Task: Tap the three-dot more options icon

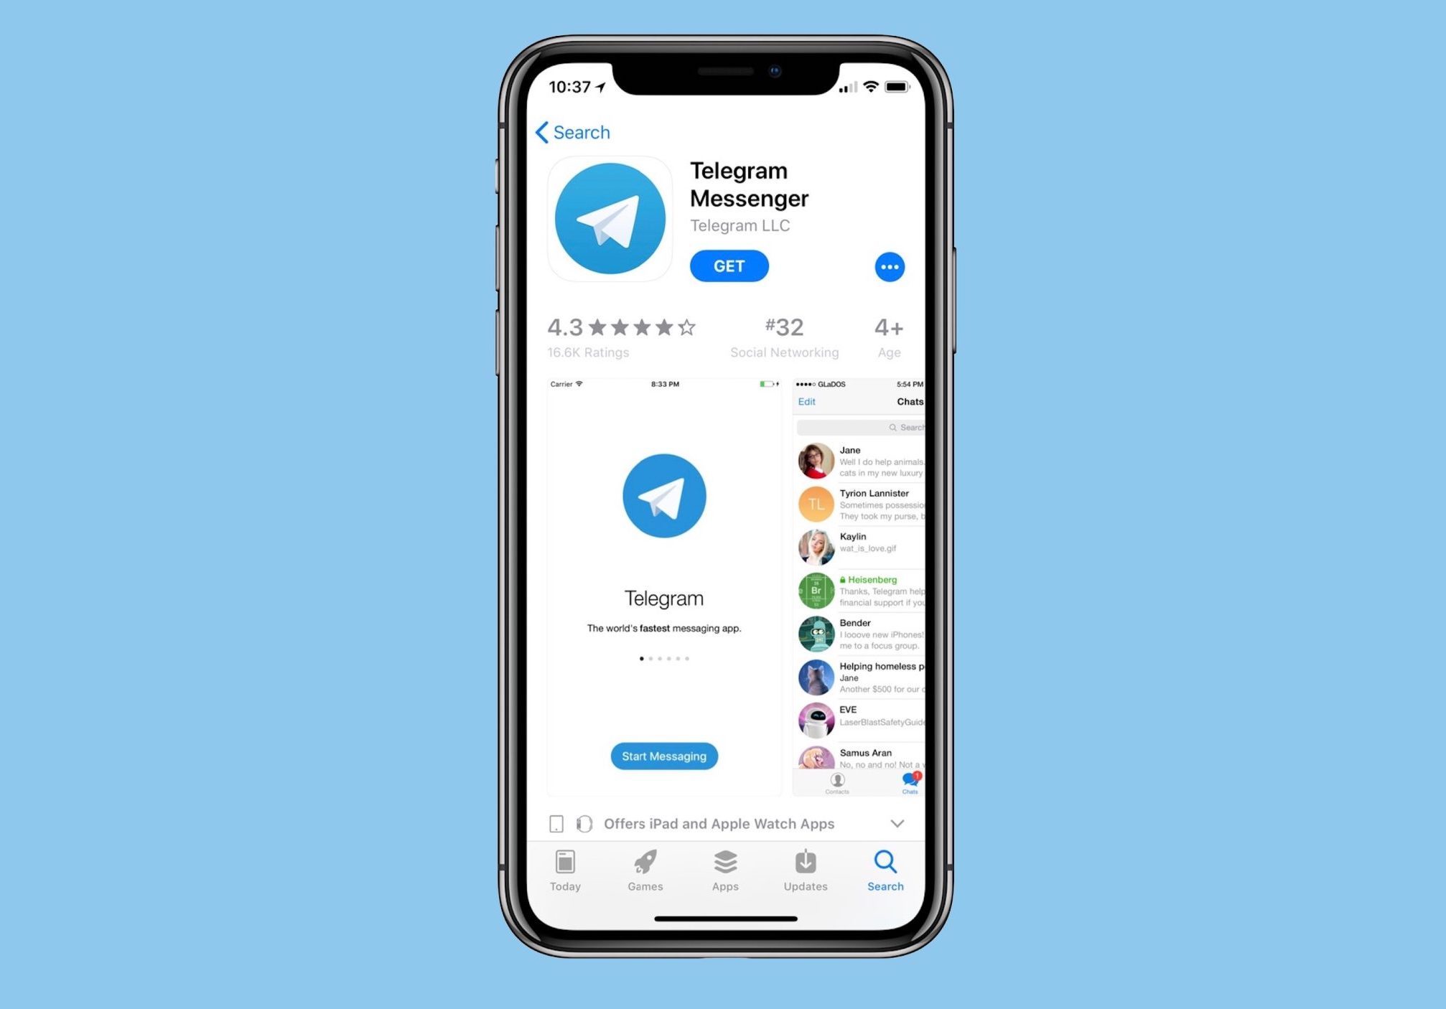Action: click(890, 267)
